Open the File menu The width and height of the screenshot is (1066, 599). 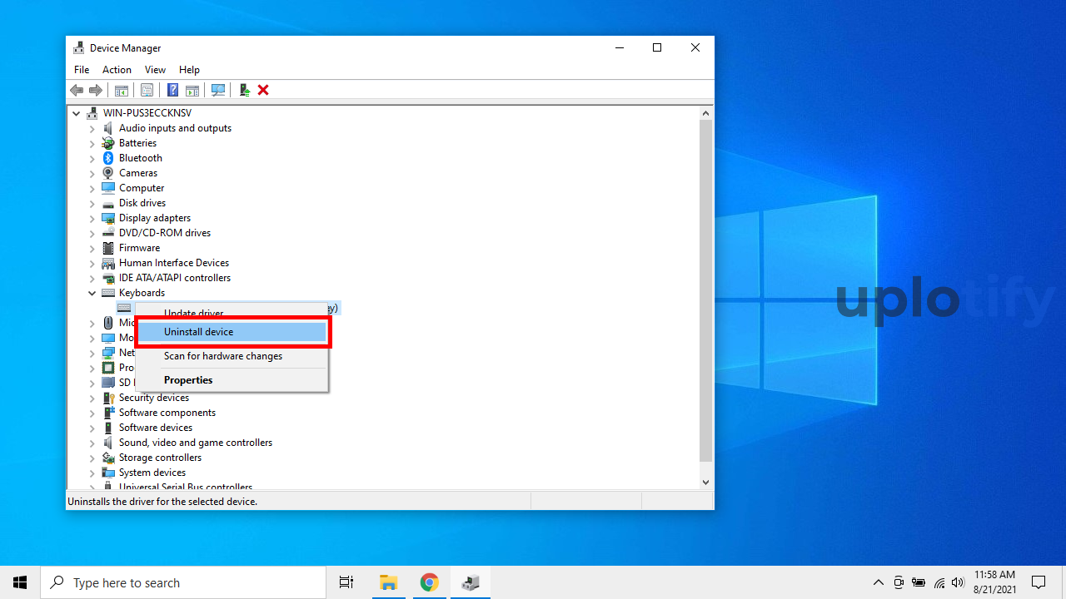[82, 70]
